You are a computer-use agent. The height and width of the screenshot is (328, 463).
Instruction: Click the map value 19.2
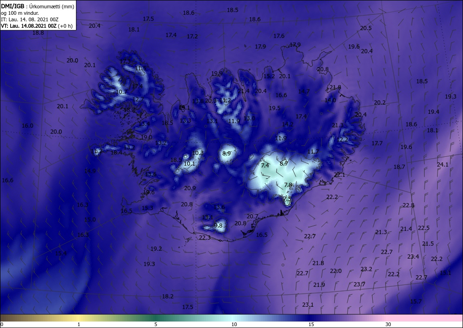pos(156,249)
